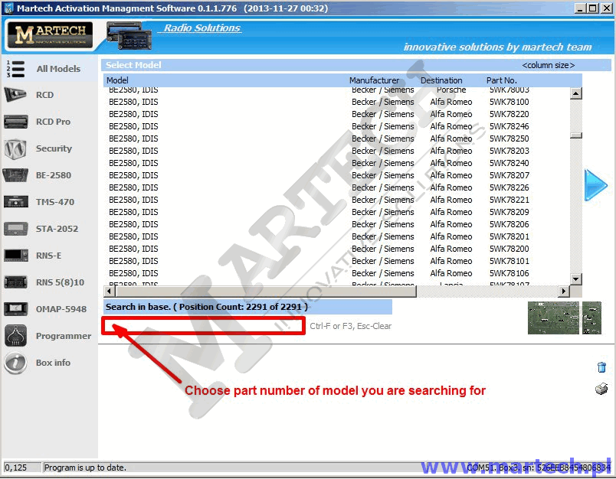
Task: Click the column size option
Action: [x=548, y=65]
